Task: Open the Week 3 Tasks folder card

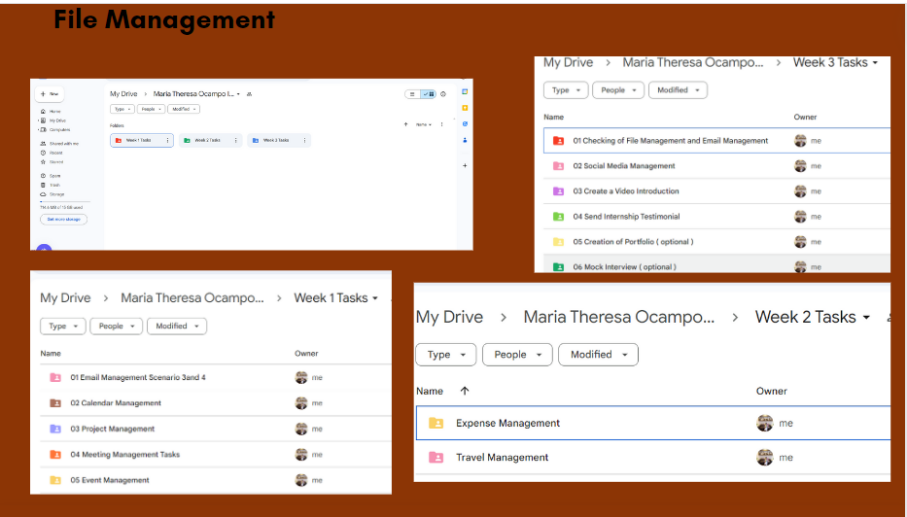Action: pyautogui.click(x=279, y=141)
